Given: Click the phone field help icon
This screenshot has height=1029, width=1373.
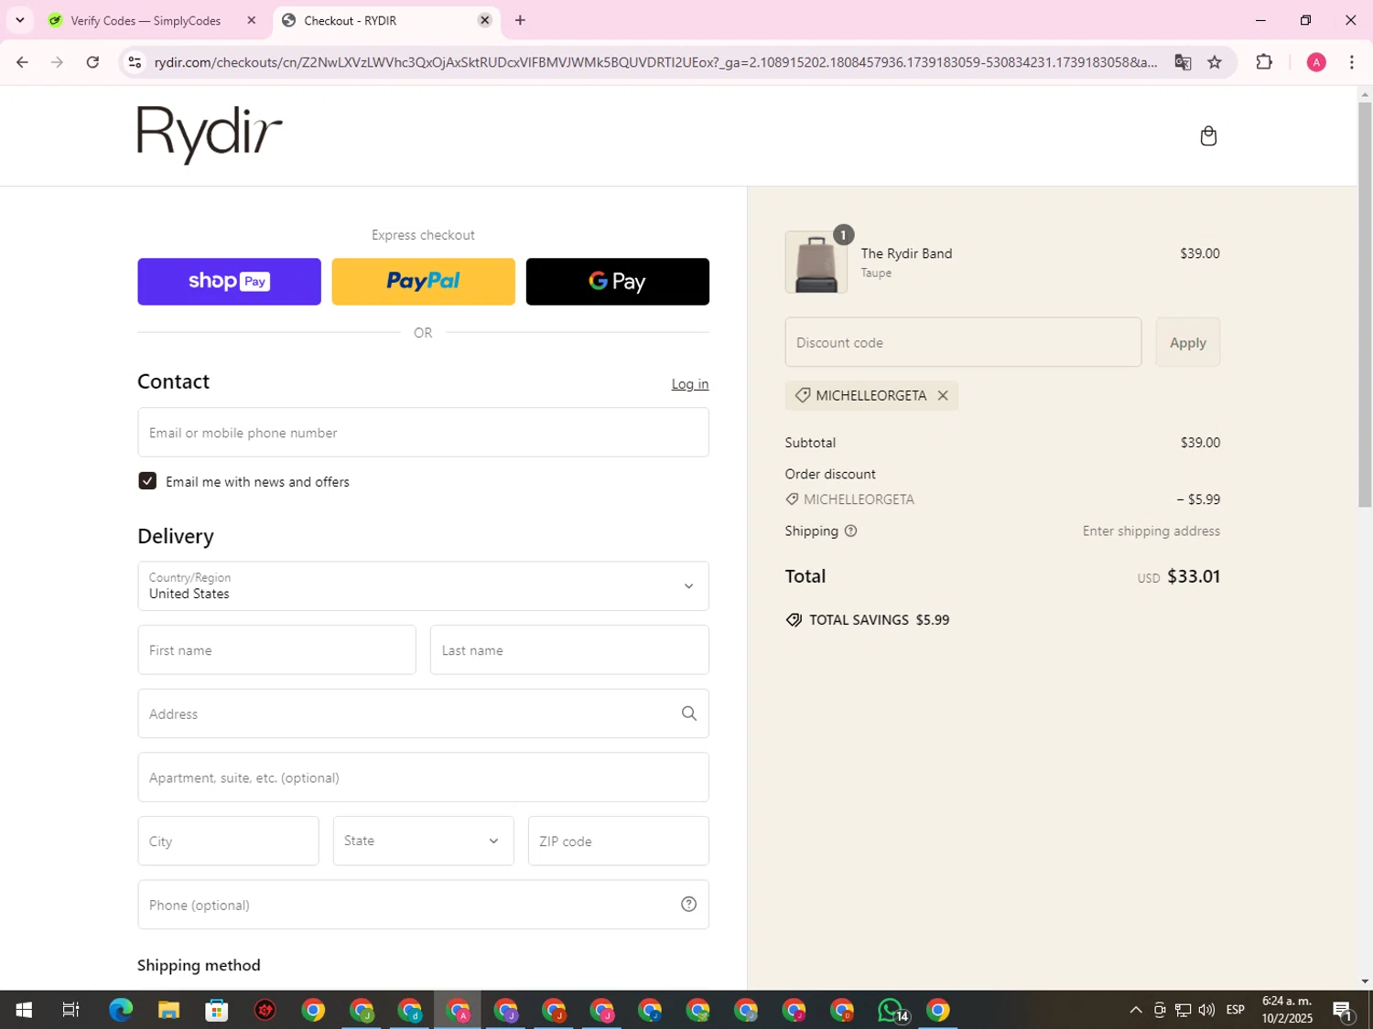Looking at the screenshot, I should (x=688, y=905).
